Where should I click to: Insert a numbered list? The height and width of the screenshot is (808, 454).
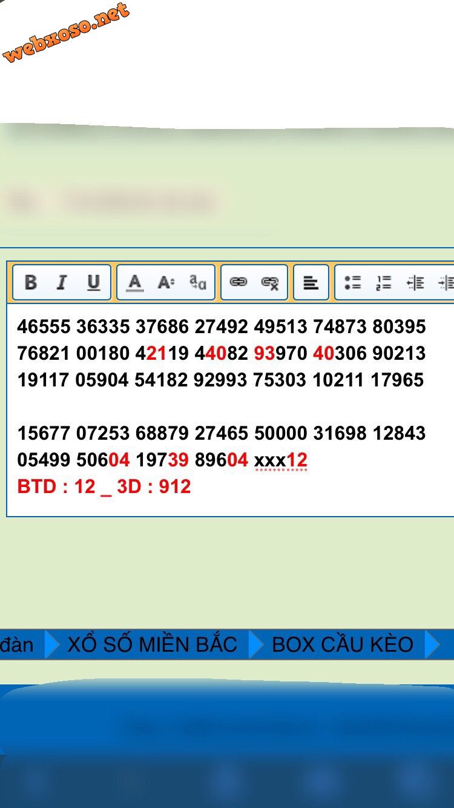pyautogui.click(x=384, y=282)
